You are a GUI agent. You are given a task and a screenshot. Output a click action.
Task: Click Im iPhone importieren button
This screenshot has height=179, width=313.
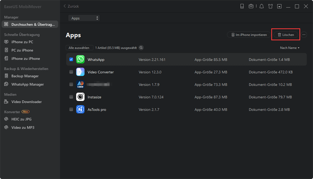249,35
